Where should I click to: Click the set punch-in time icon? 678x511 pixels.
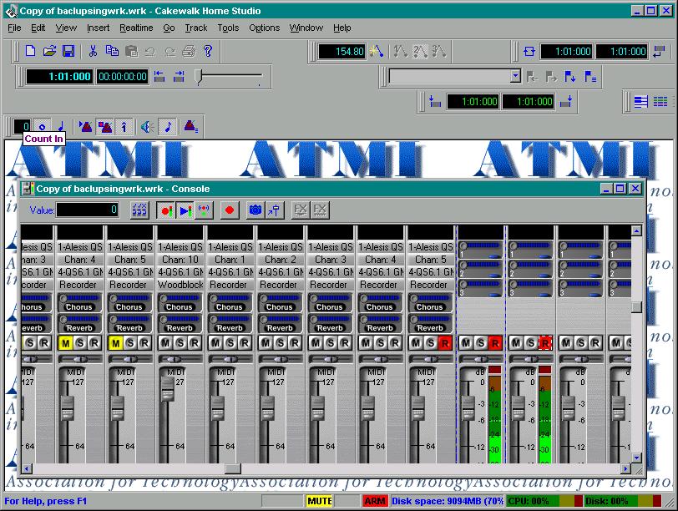[x=434, y=102]
